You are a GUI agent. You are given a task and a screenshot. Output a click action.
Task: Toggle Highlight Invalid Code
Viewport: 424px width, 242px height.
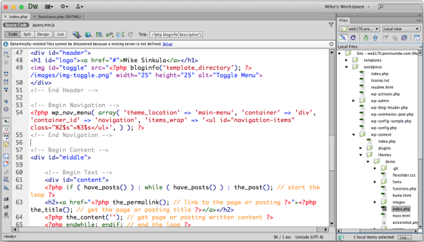(x=6, y=129)
